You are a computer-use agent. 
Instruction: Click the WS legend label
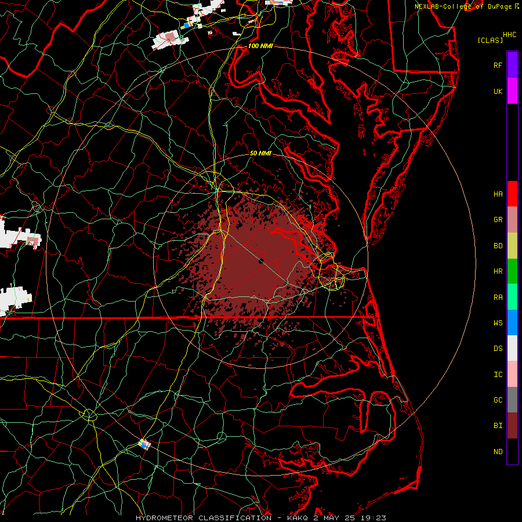(498, 323)
